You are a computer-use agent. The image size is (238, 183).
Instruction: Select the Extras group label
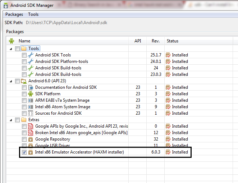[34, 120]
